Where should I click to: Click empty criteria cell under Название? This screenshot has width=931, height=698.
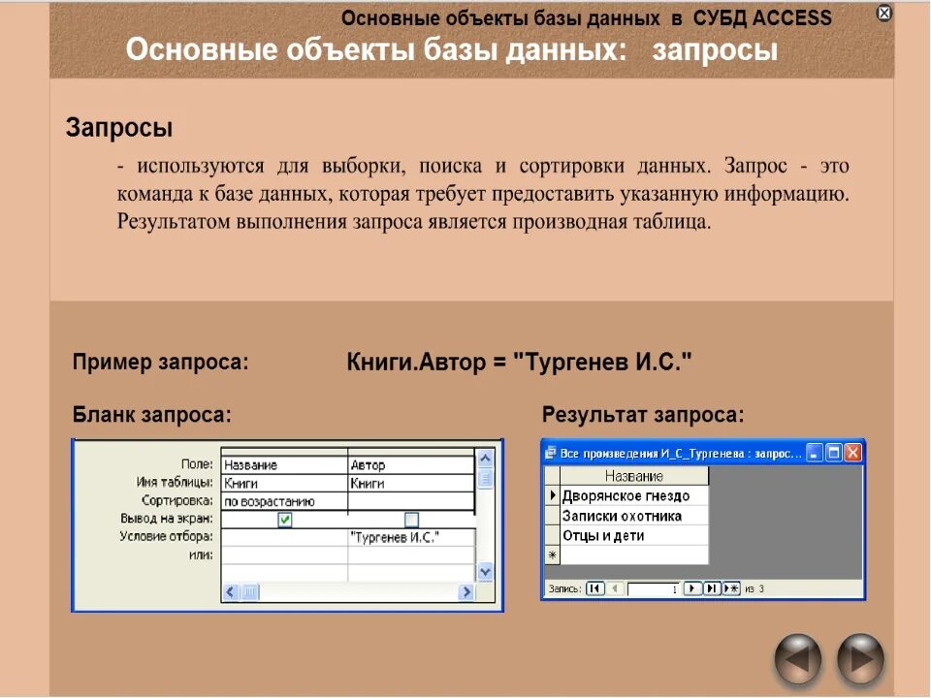coord(284,538)
